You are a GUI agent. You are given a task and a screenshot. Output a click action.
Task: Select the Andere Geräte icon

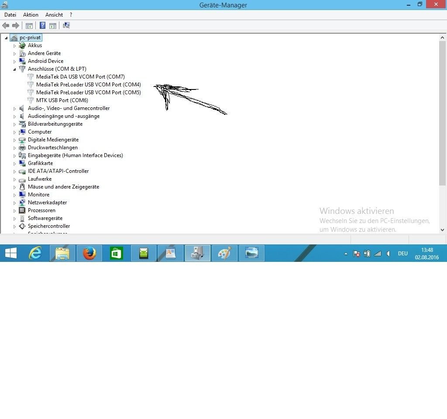(22, 53)
